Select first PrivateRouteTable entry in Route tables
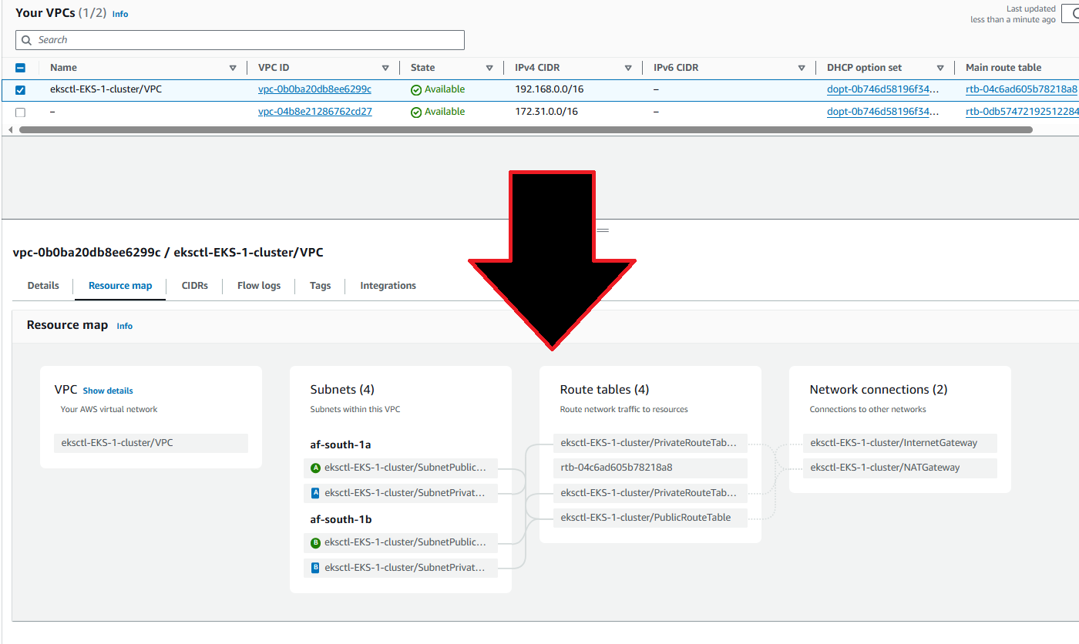This screenshot has height=644, width=1079. pyautogui.click(x=650, y=443)
